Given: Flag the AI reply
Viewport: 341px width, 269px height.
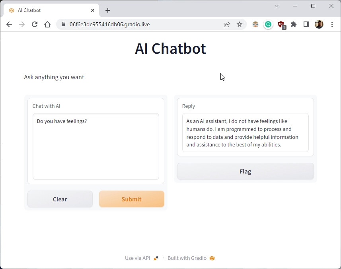Looking at the screenshot, I should tap(245, 172).
